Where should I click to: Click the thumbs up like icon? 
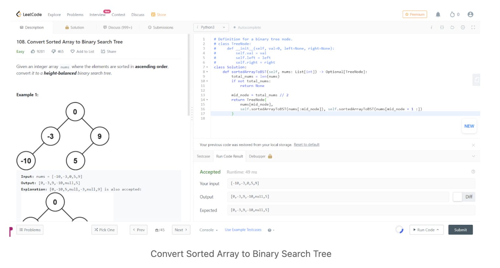(x=33, y=51)
